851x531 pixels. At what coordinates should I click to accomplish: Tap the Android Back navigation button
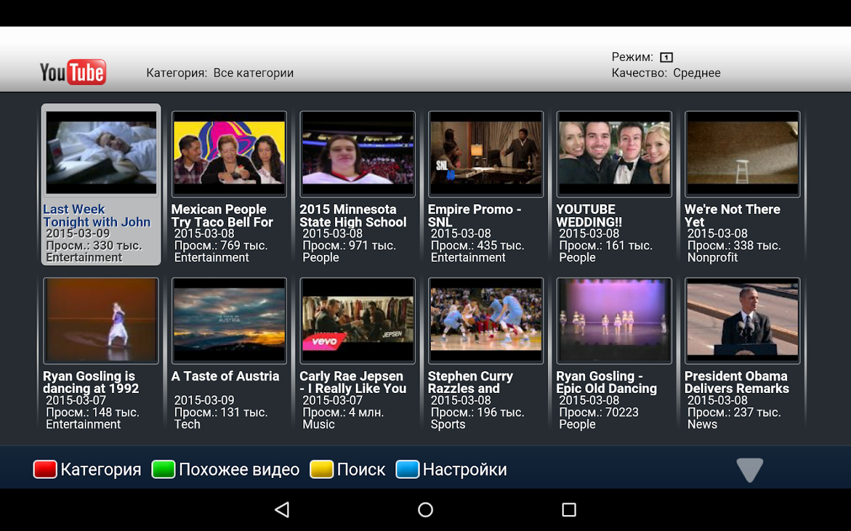tap(282, 510)
